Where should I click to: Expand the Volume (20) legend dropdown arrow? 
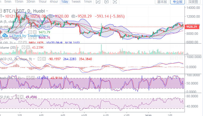(18, 48)
